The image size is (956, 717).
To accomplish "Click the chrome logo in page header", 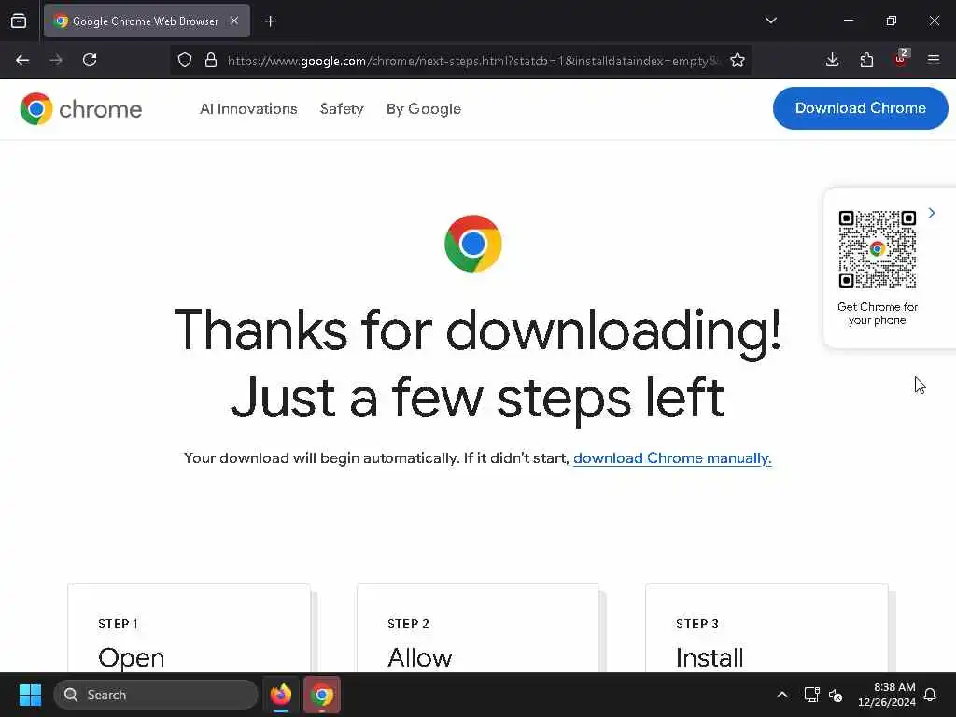I will 81,109.
